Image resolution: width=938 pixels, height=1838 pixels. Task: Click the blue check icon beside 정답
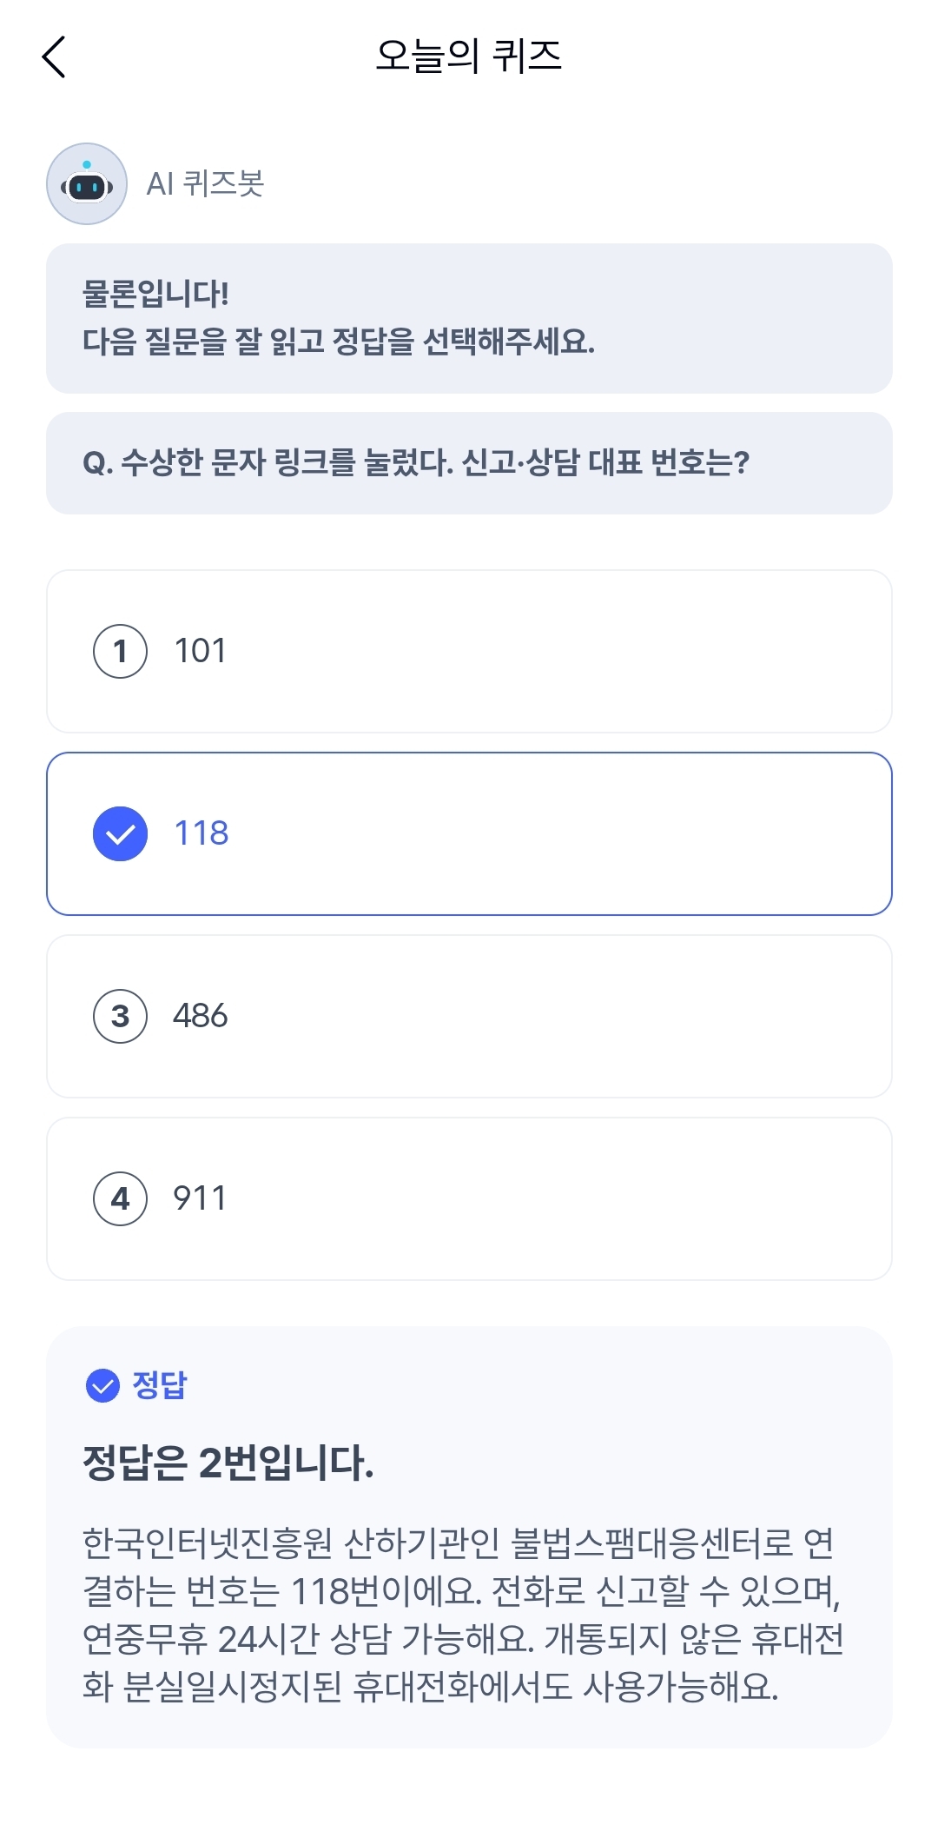click(x=102, y=1385)
